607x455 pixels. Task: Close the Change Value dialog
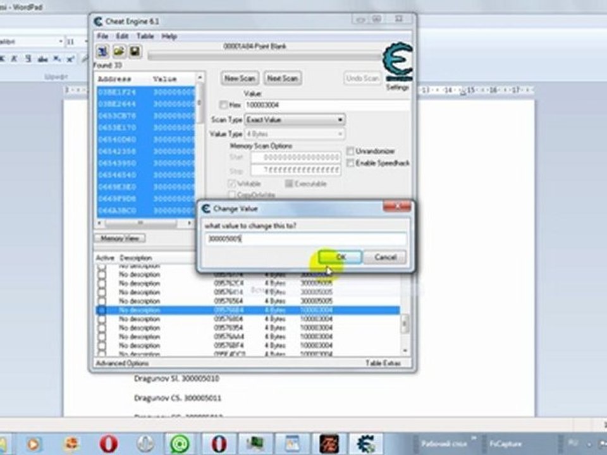[397, 206]
